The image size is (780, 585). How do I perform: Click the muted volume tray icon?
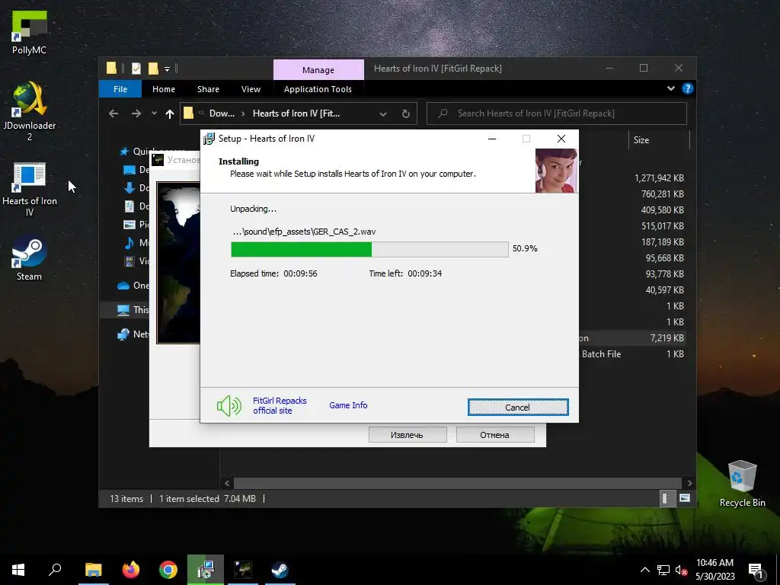681,570
